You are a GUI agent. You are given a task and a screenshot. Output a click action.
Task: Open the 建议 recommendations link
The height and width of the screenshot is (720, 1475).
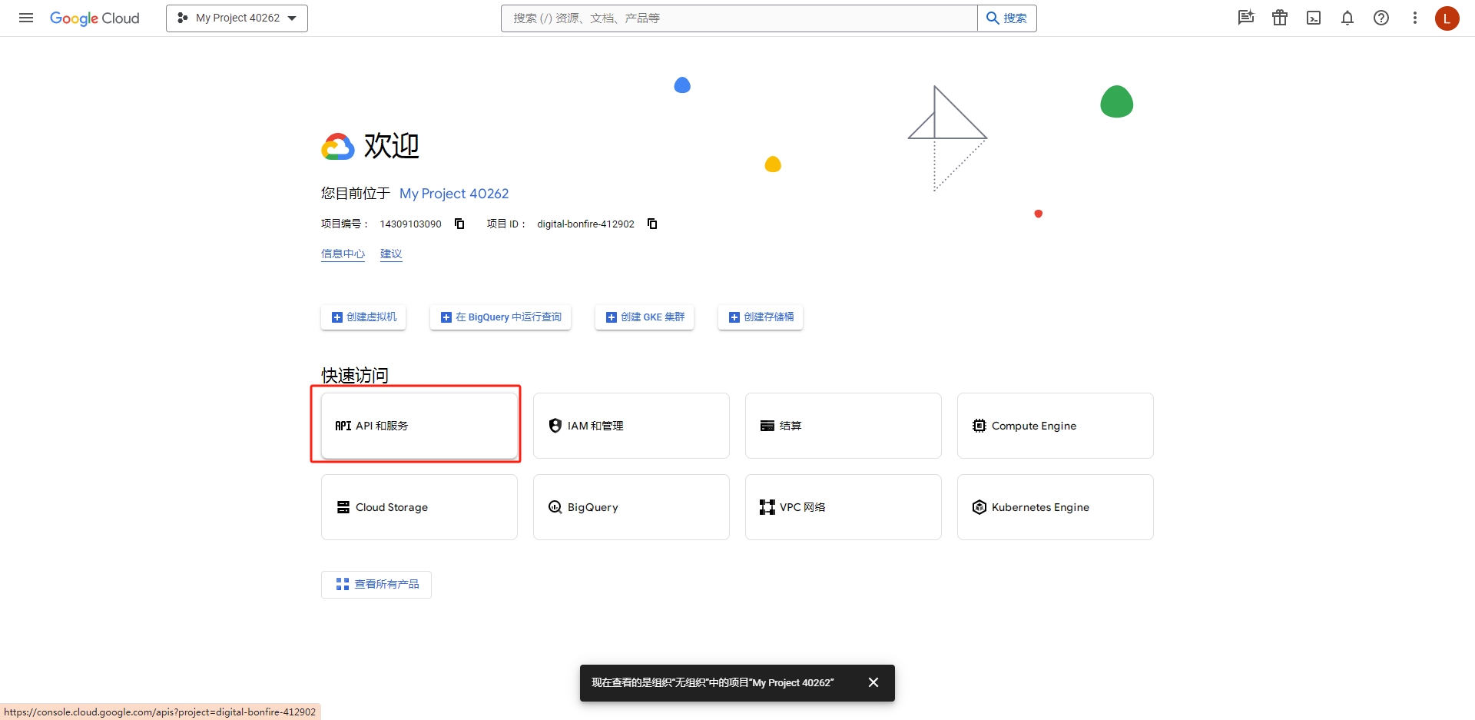tap(391, 254)
